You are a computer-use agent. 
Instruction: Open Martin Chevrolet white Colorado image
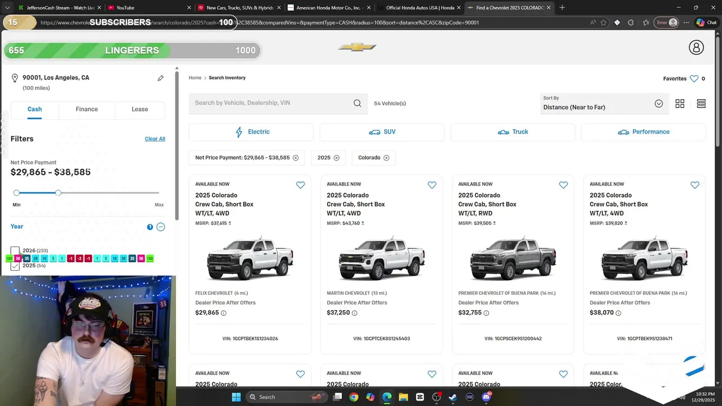[x=381, y=259]
